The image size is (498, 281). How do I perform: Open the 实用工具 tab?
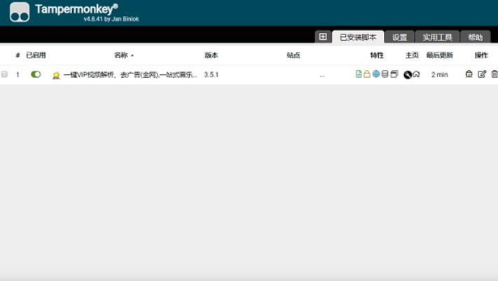[437, 37]
